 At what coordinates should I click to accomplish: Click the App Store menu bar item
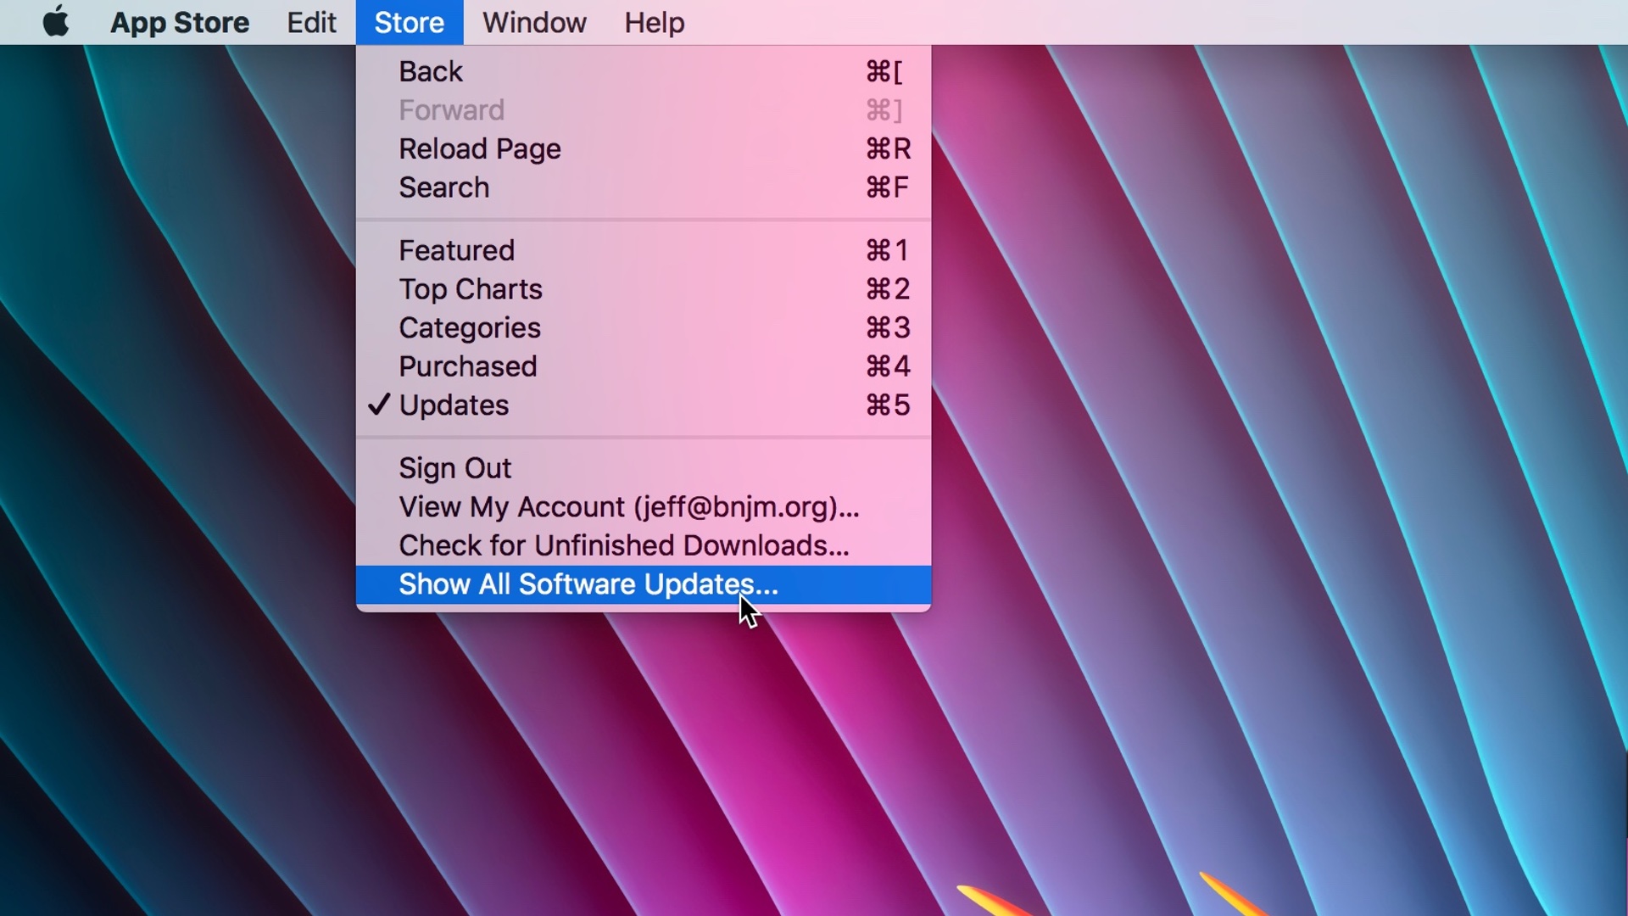[x=180, y=22]
